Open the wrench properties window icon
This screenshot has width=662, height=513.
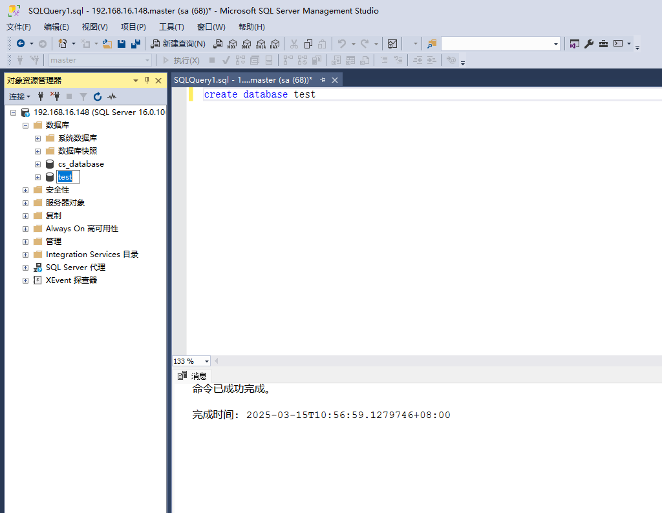pos(589,44)
